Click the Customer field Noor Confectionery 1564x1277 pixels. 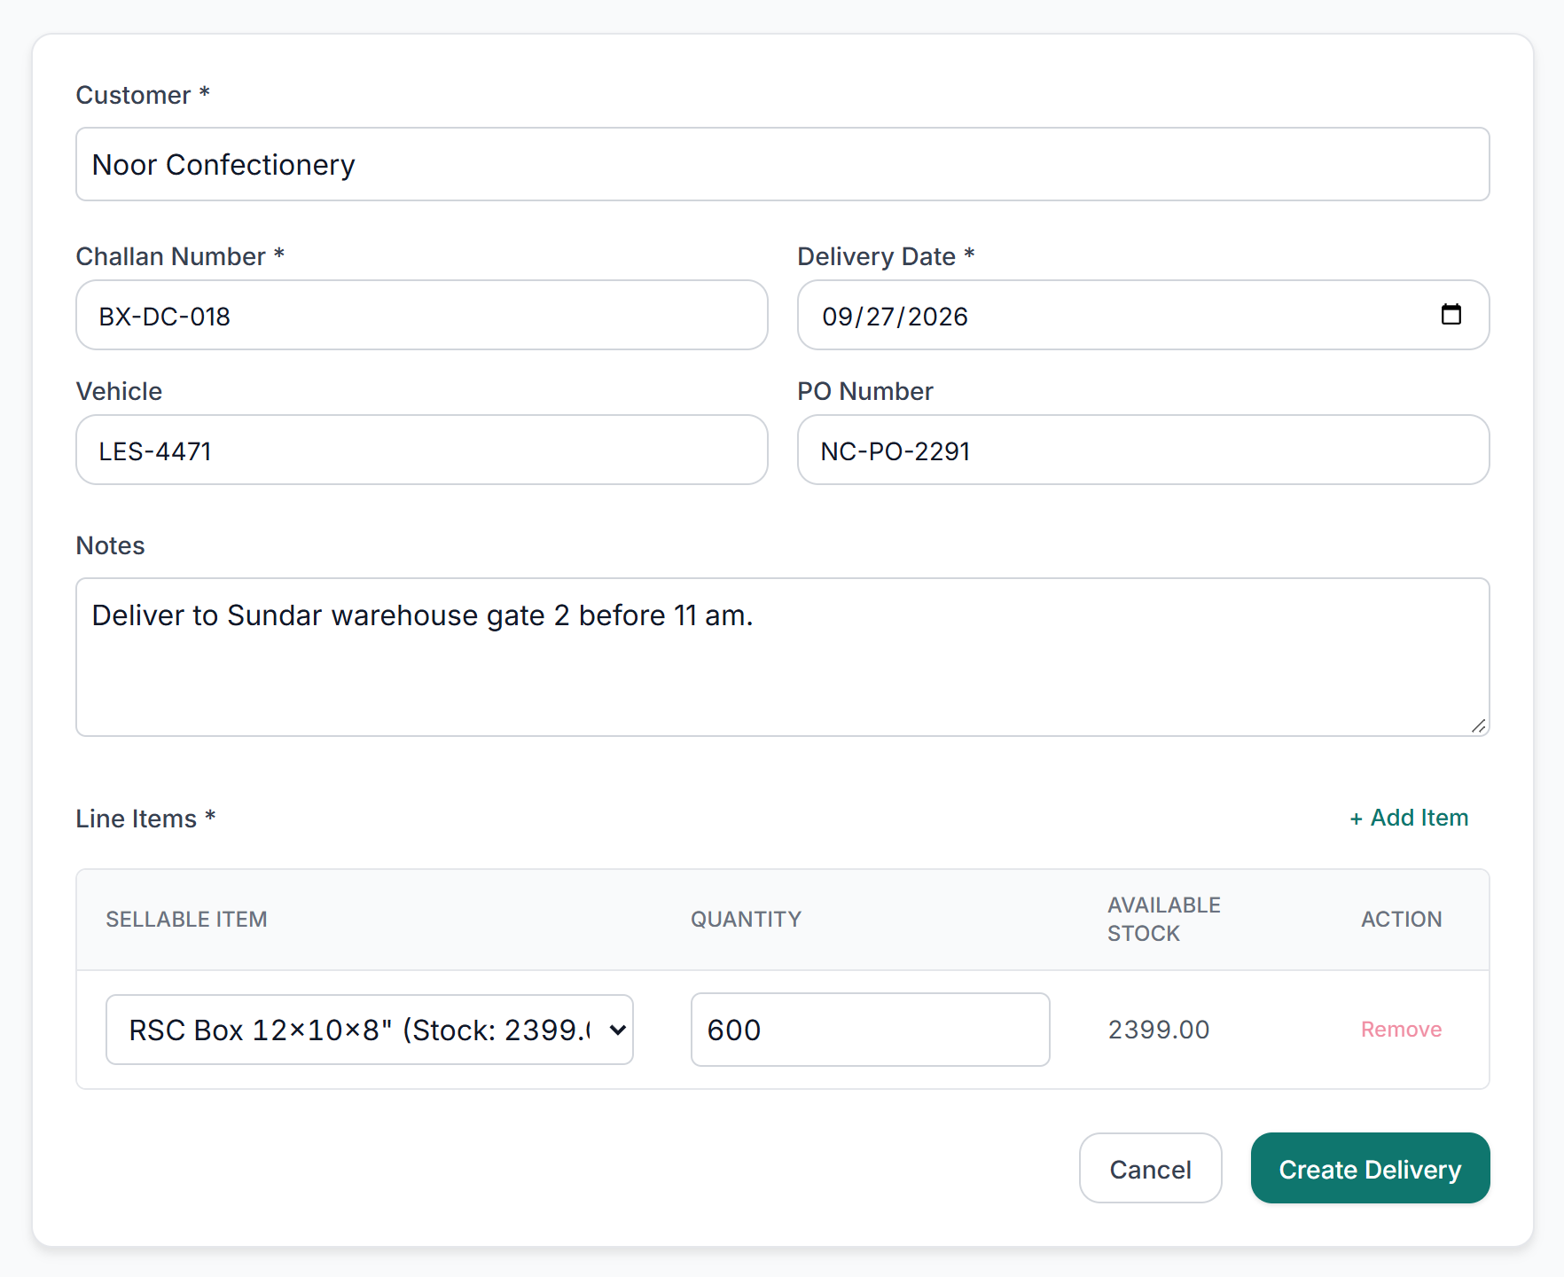782,164
